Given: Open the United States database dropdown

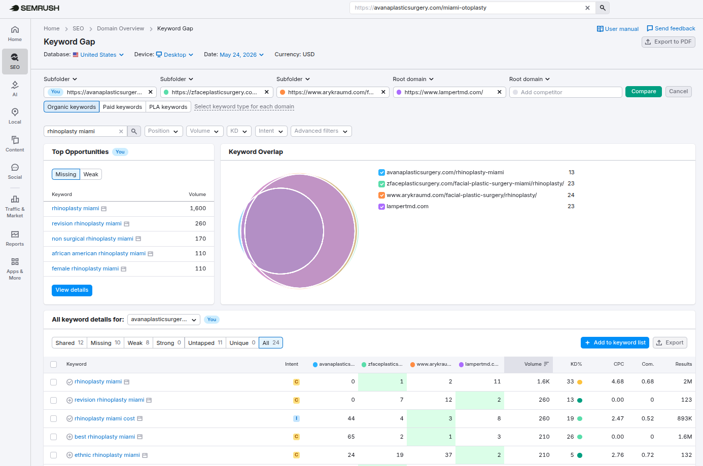Looking at the screenshot, I should tap(98, 55).
